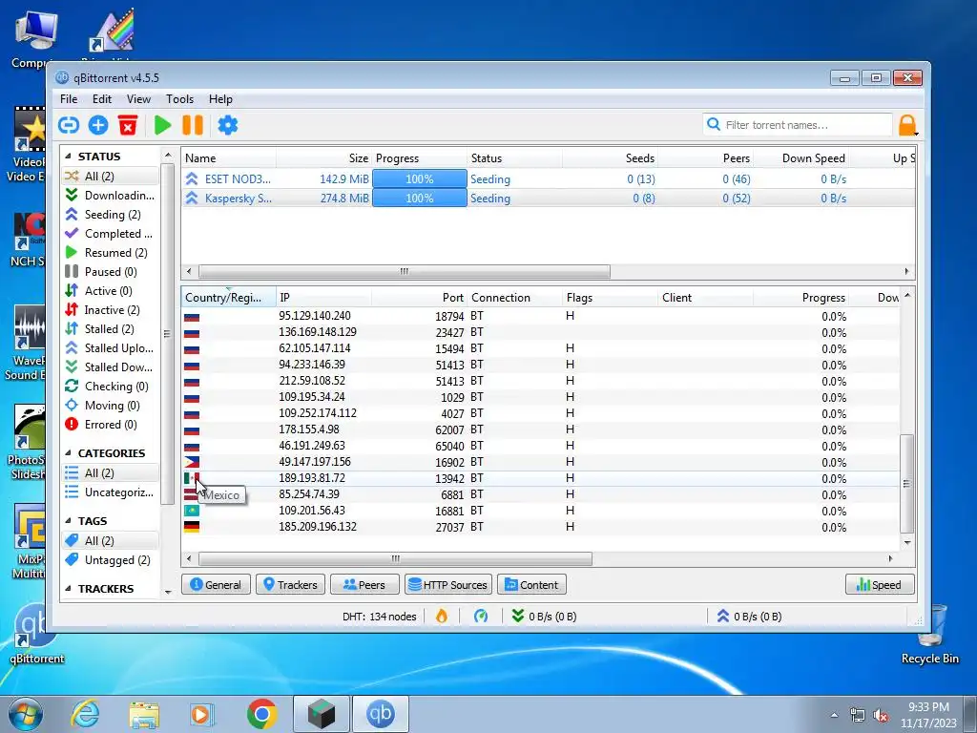
Task: Select the Stalled (2) filter
Action: tap(111, 329)
